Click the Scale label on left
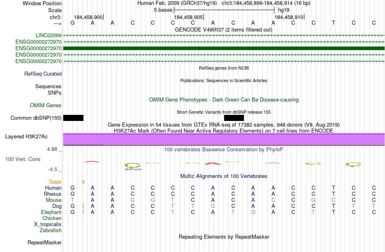385x252 pixels. point(55,10)
